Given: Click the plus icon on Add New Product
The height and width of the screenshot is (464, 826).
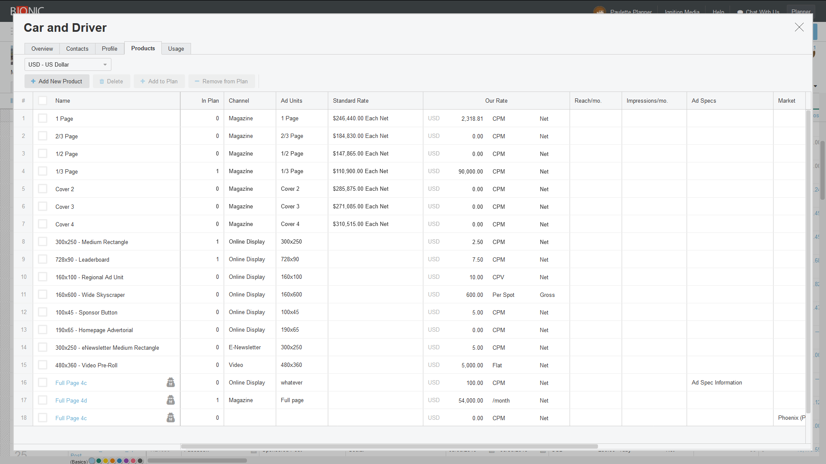Looking at the screenshot, I should tap(33, 81).
